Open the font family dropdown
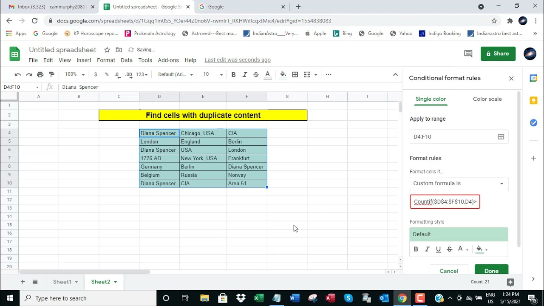544x306 pixels. 176,74
